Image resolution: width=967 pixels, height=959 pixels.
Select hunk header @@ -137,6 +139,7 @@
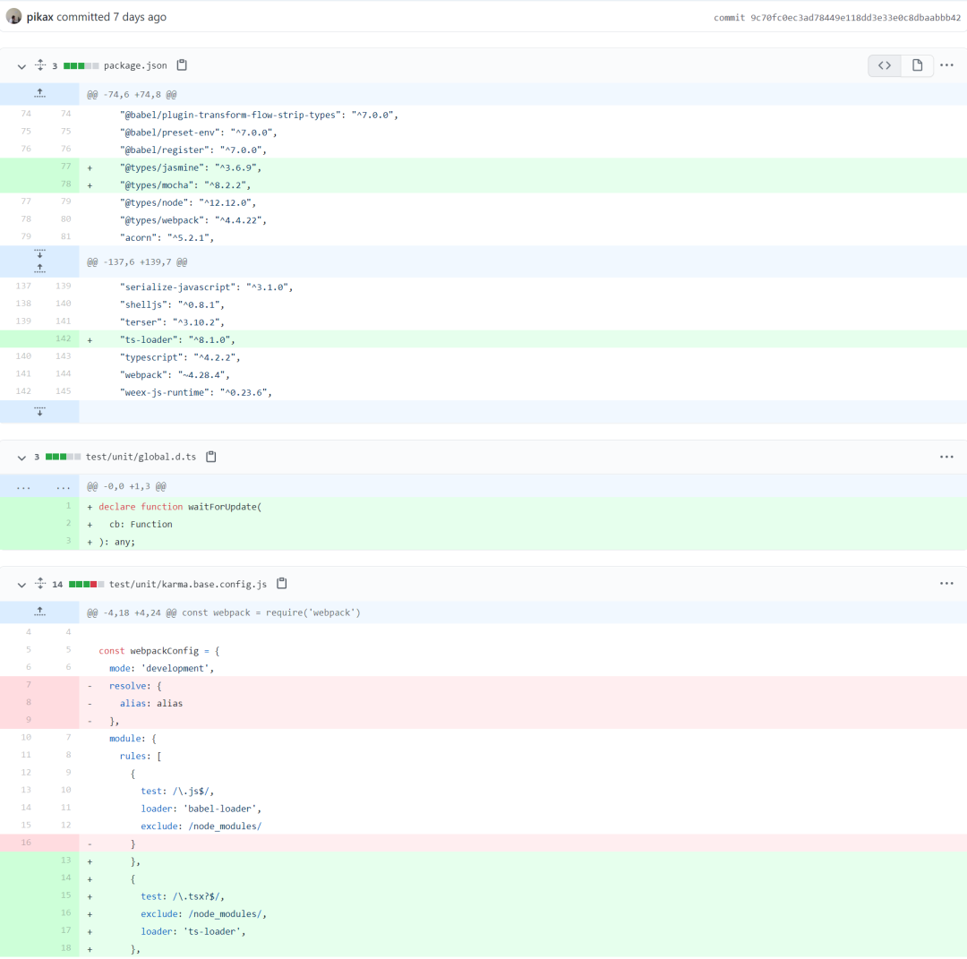tap(137, 262)
